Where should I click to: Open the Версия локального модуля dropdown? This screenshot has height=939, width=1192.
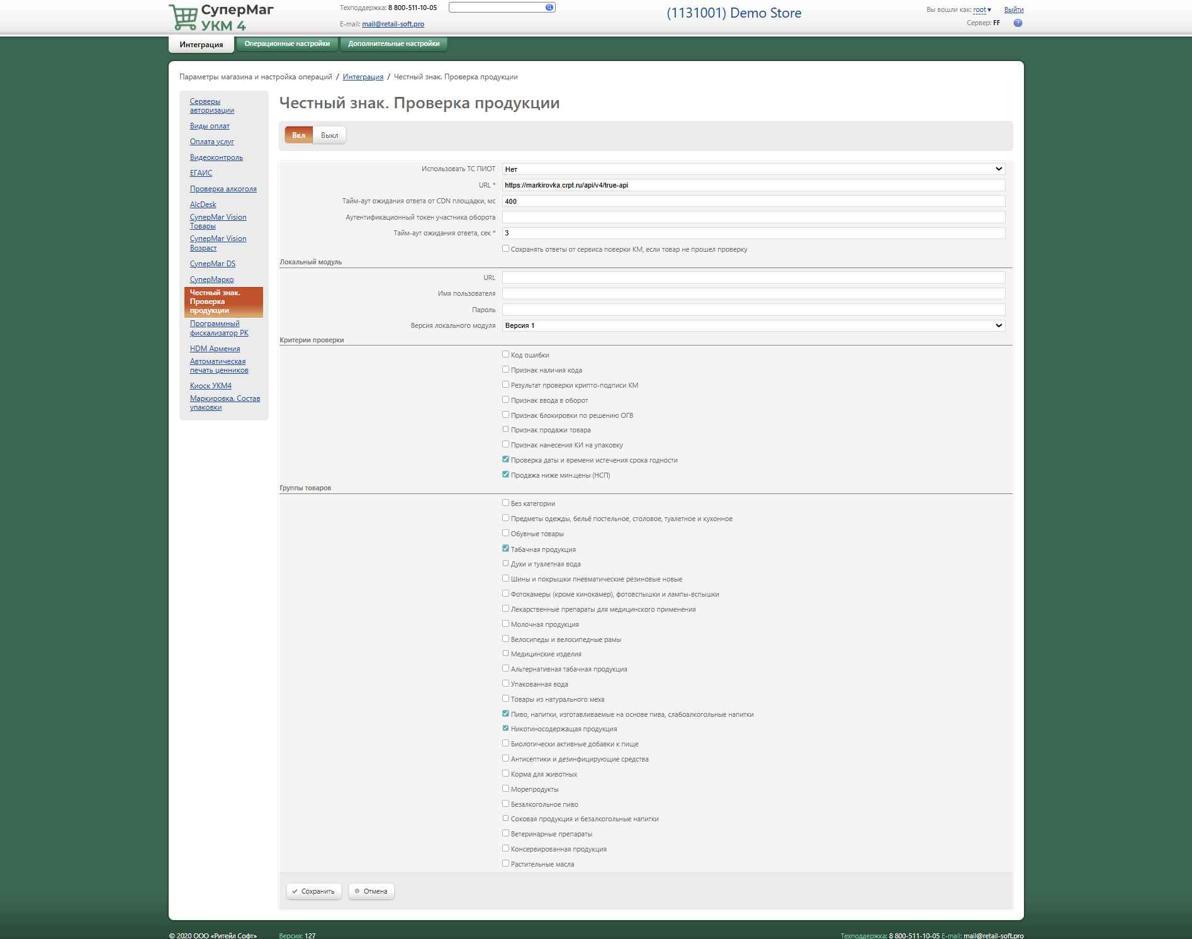[x=753, y=325]
